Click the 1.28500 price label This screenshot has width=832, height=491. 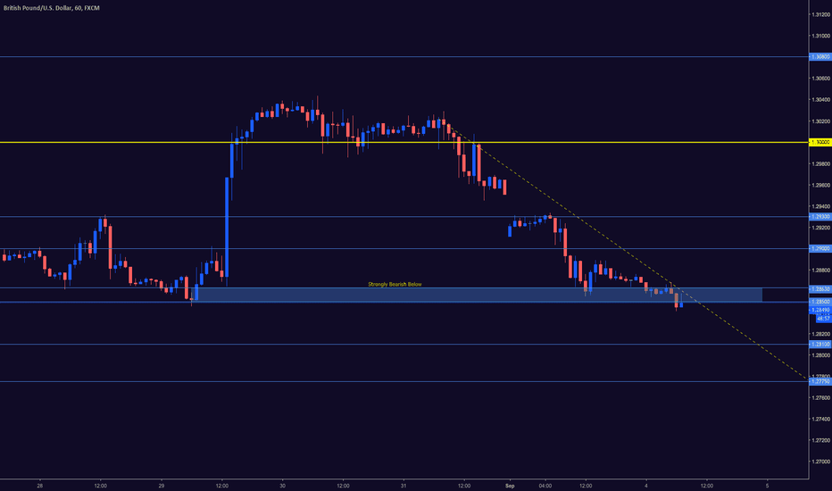pyautogui.click(x=820, y=302)
